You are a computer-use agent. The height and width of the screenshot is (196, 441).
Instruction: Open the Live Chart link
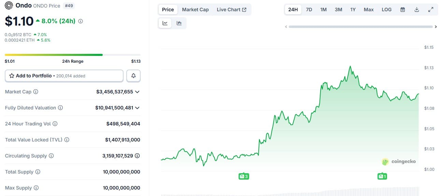(231, 10)
